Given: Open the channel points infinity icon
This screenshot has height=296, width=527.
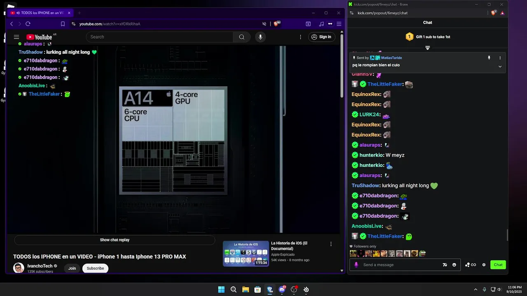Looking at the screenshot, I should (x=471, y=265).
